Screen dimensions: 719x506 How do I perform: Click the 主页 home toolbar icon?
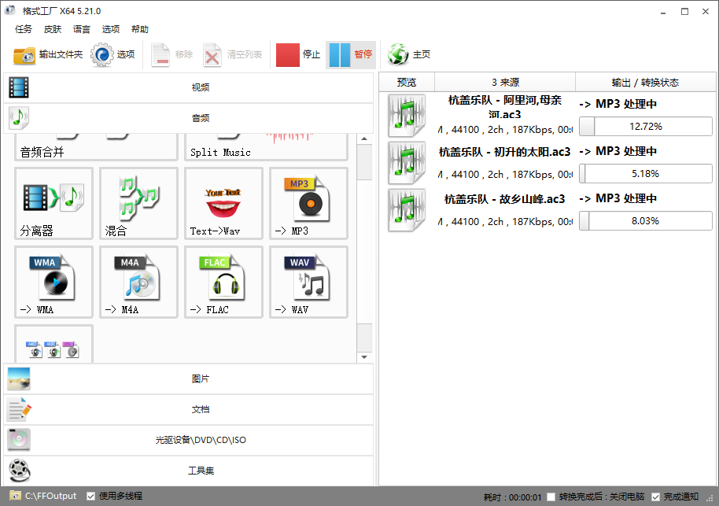pos(407,55)
